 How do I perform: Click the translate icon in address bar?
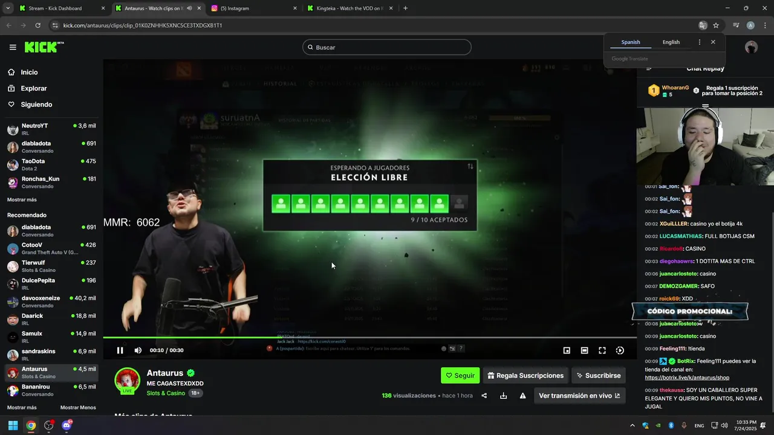tap(703, 25)
